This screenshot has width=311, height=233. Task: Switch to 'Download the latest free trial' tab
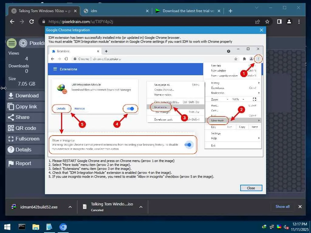click(x=188, y=11)
